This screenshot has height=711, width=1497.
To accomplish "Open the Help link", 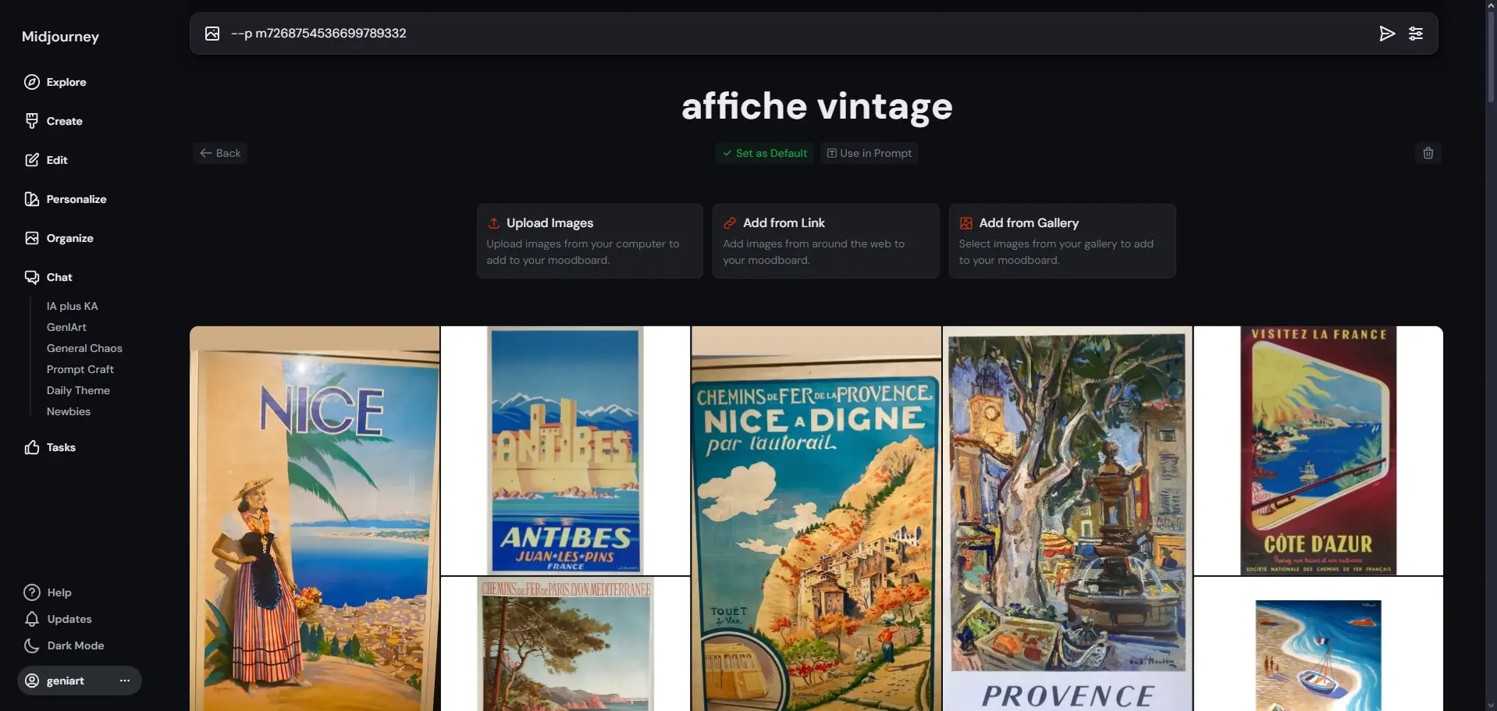I will click(48, 592).
